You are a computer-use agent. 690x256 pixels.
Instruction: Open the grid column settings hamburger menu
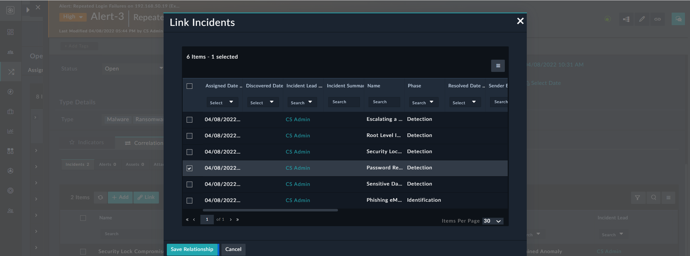(x=498, y=66)
